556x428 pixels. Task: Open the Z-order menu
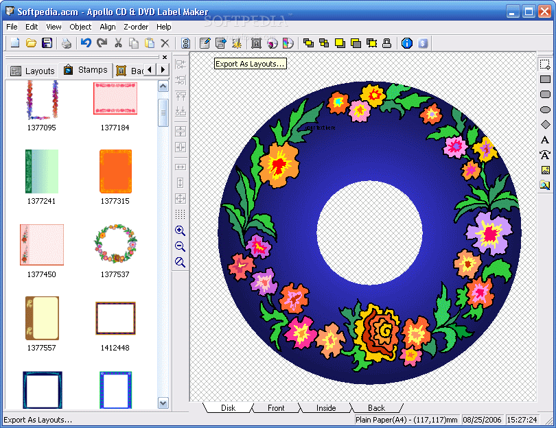(136, 27)
